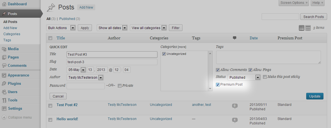
Task: Open the Screen Options tab
Action: [294, 3]
